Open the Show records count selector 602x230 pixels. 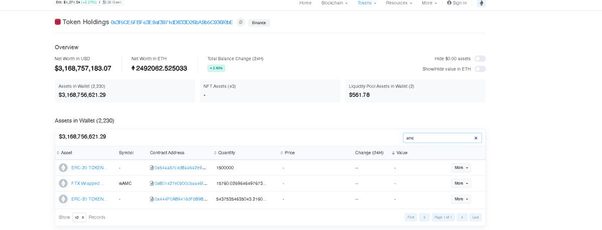click(79, 217)
